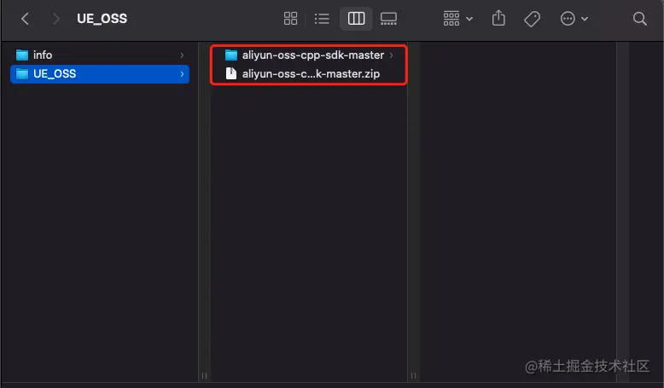Go back with the left chevron button
The image size is (664, 388).
click(x=25, y=19)
